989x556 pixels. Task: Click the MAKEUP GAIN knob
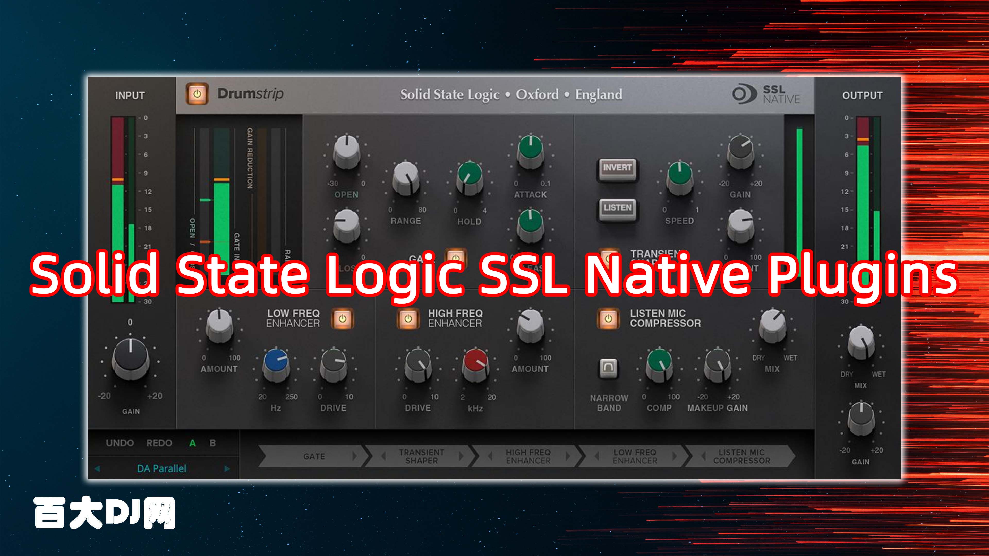click(717, 365)
